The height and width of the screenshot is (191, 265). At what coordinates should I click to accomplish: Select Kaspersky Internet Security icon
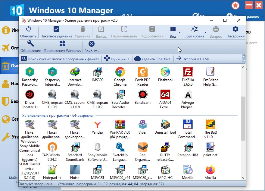pyautogui.click(x=52, y=77)
